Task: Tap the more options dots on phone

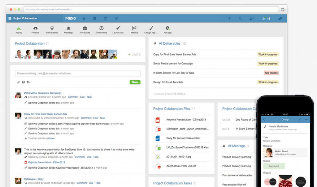Action: (x=306, y=119)
